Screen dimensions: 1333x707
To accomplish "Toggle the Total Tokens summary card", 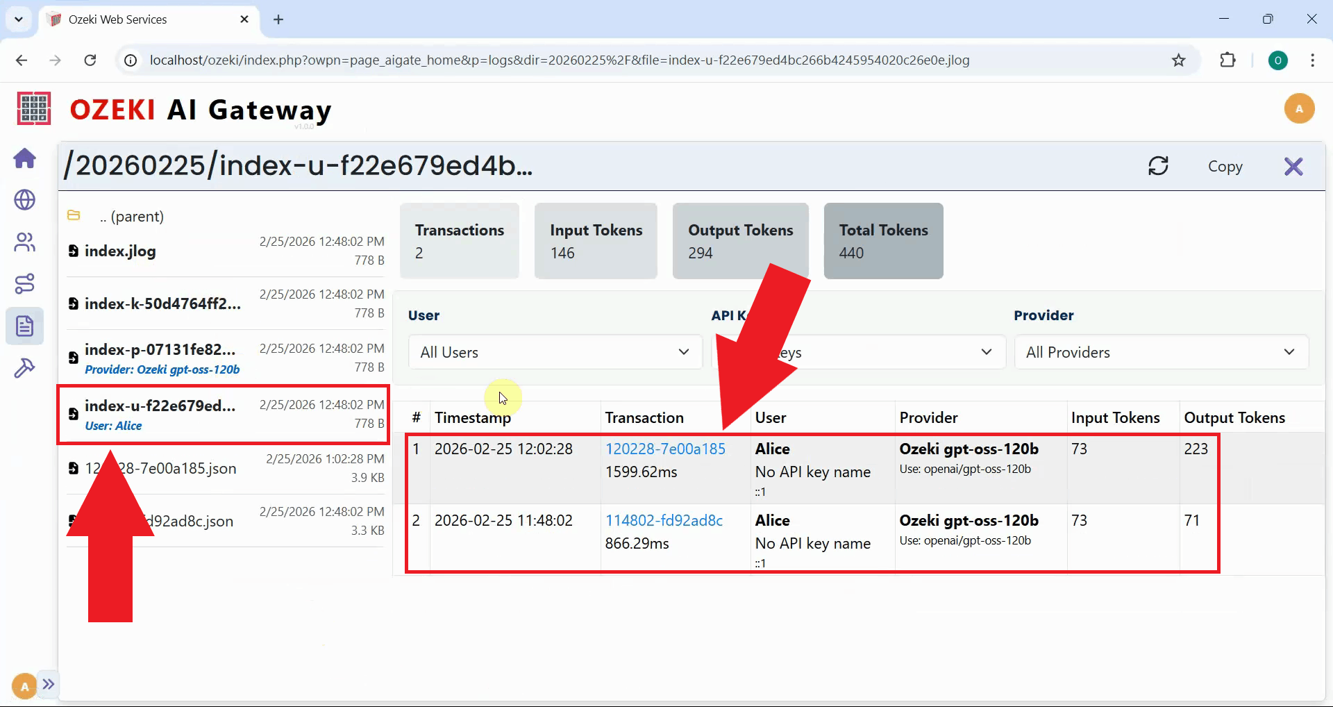I will pos(882,240).
